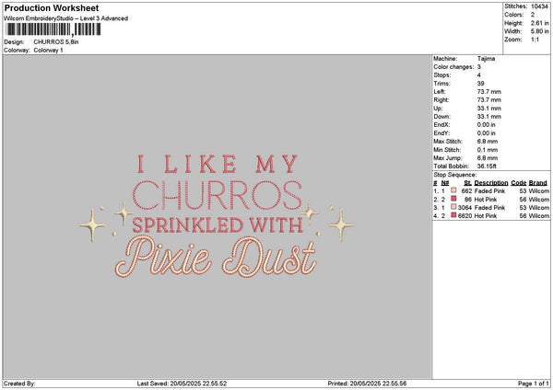Click the CHURROS word in the design
This screenshot has height=390, width=553.
click(x=218, y=194)
